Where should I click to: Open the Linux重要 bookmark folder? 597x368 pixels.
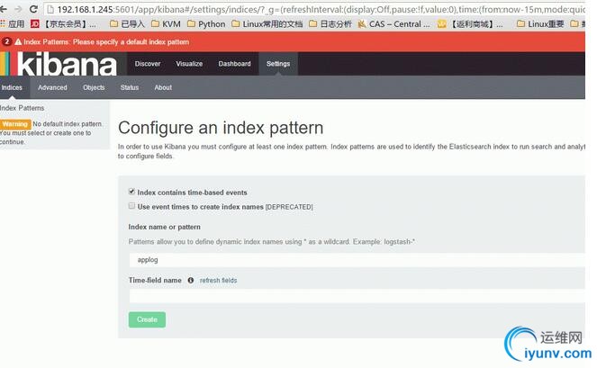pos(540,24)
